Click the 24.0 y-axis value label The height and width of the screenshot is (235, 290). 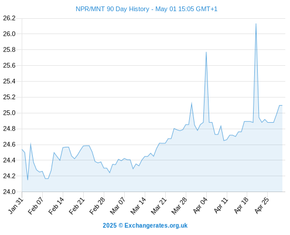pyautogui.click(x=9, y=192)
